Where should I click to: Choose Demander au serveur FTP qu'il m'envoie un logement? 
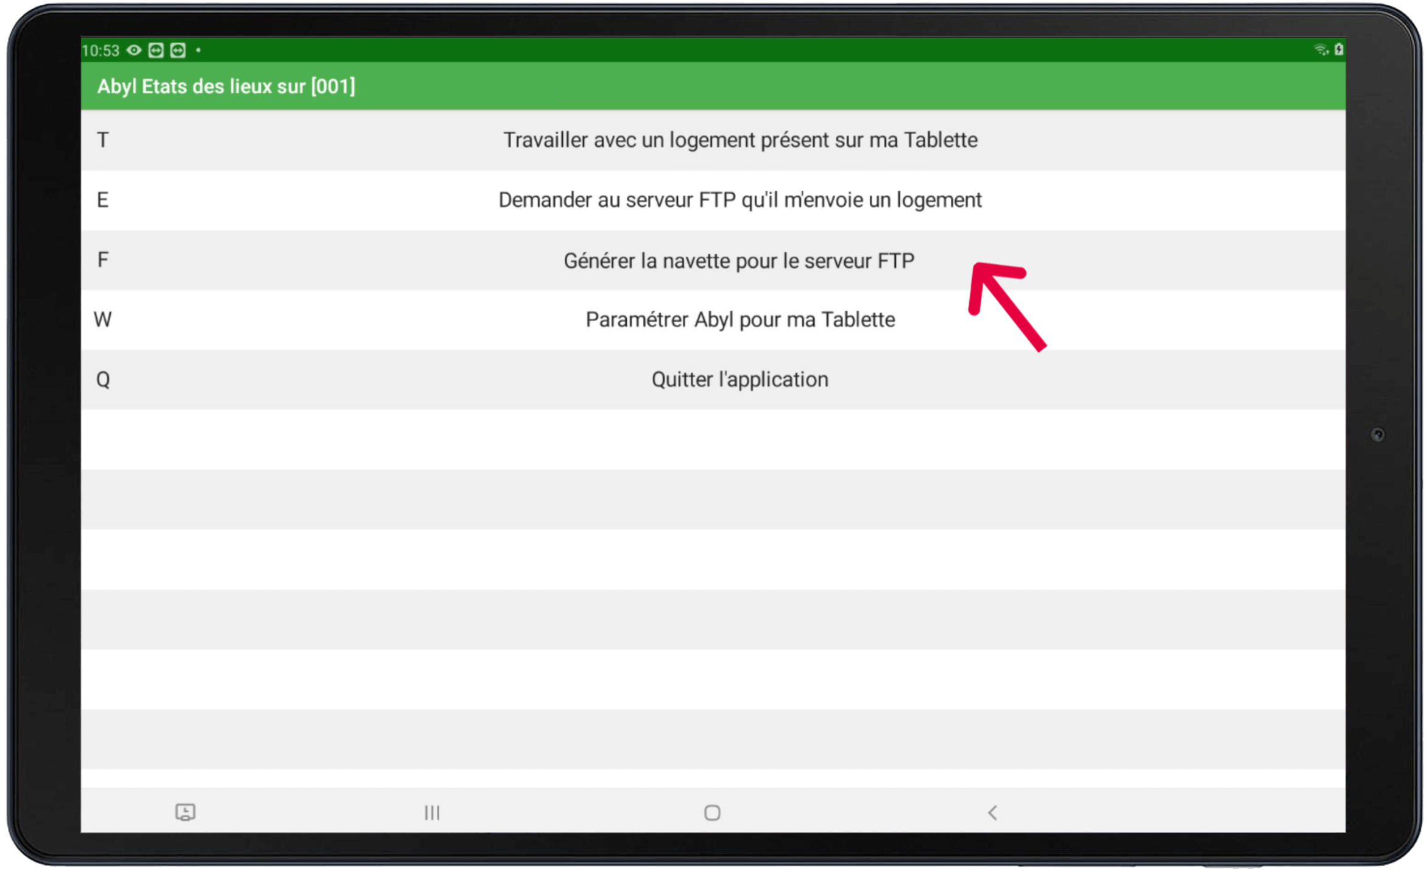739,200
